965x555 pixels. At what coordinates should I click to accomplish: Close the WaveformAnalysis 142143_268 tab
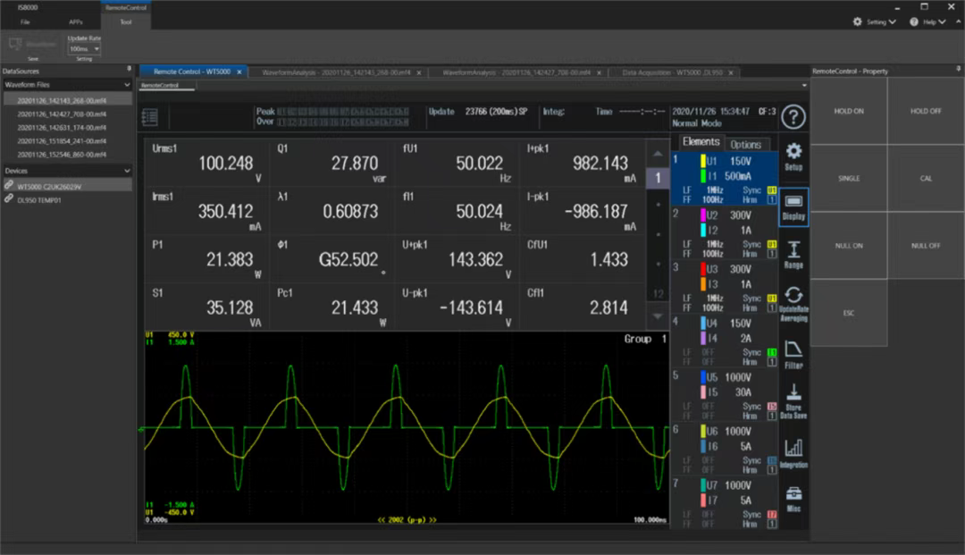[419, 72]
